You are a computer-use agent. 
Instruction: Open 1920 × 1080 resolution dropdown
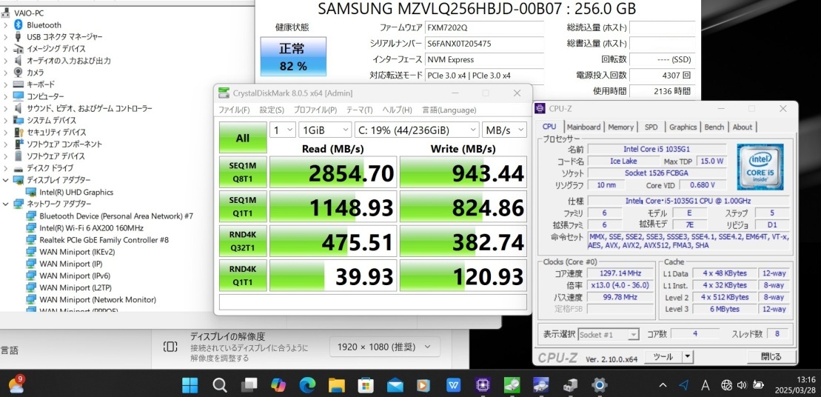pyautogui.click(x=385, y=347)
